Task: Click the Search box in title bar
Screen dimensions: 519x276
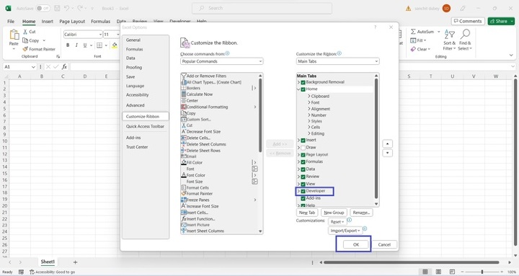Action: (x=262, y=8)
